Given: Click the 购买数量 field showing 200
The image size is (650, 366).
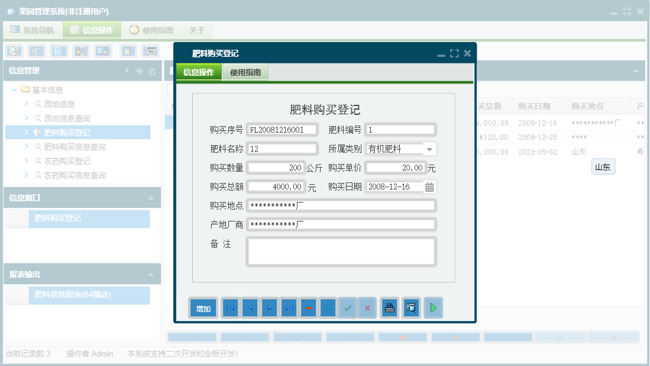Looking at the screenshot, I should point(276,168).
